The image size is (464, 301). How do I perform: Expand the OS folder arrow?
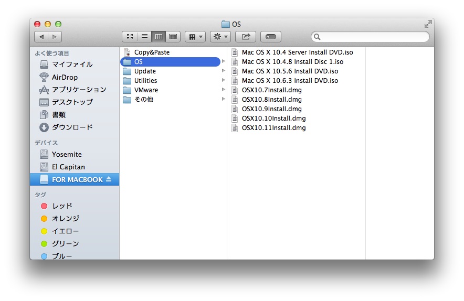(224, 61)
